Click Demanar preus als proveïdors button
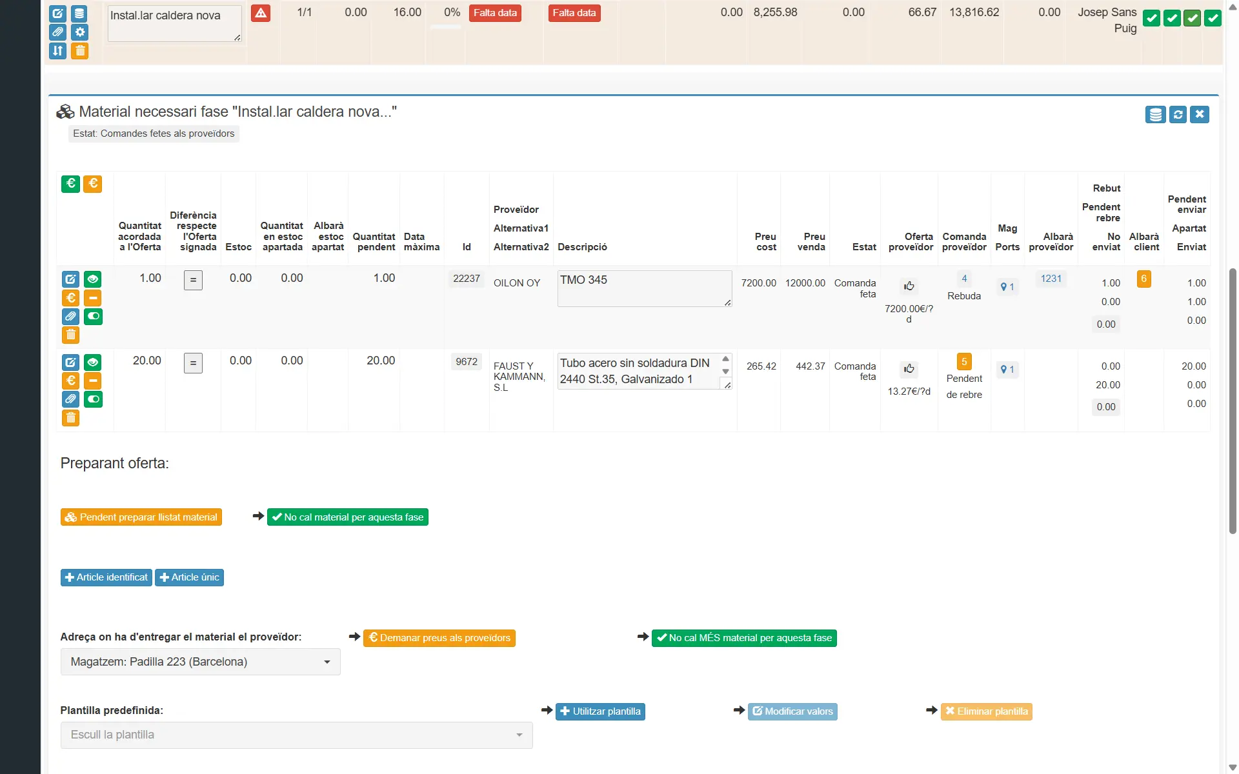This screenshot has width=1239, height=774. (439, 638)
